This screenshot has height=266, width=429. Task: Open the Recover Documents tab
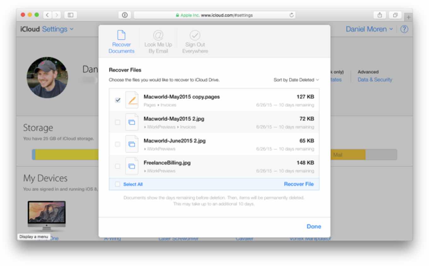[121, 42]
